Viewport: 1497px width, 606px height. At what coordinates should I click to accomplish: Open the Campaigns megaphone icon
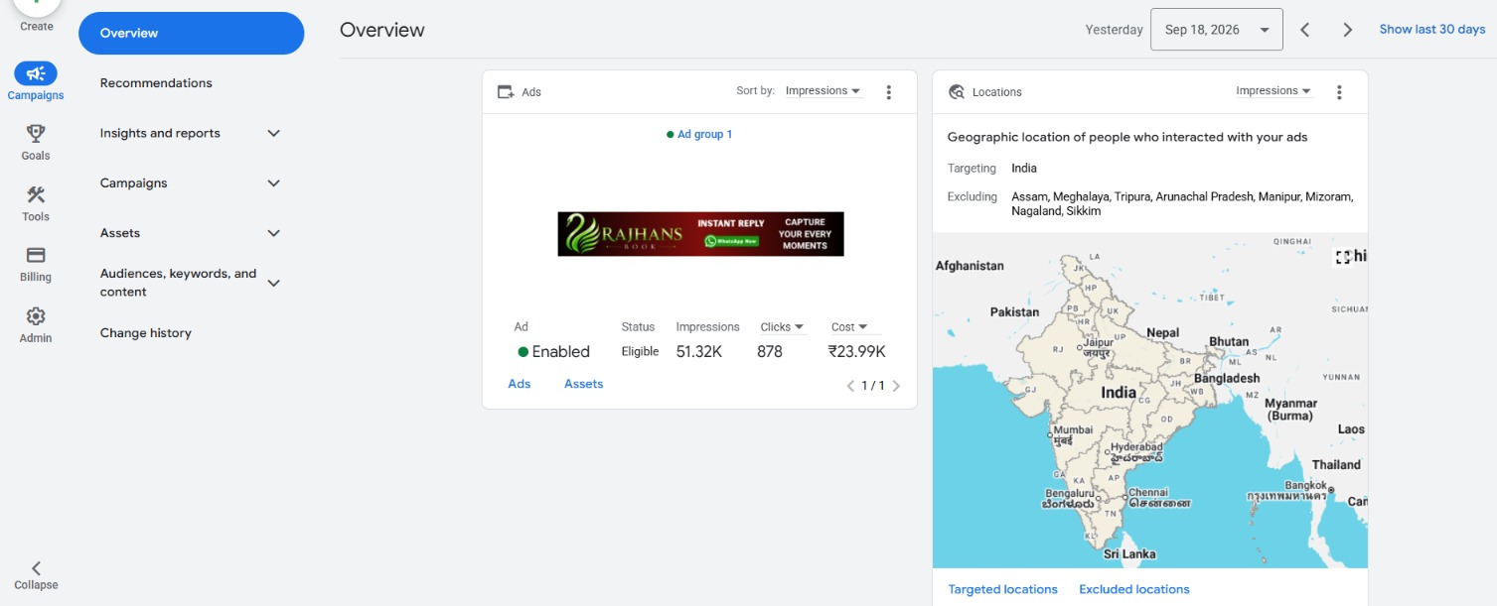pos(36,73)
